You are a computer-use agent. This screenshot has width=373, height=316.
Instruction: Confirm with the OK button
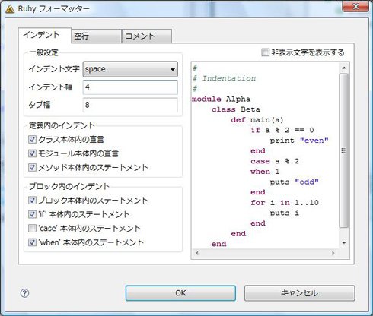(x=180, y=293)
